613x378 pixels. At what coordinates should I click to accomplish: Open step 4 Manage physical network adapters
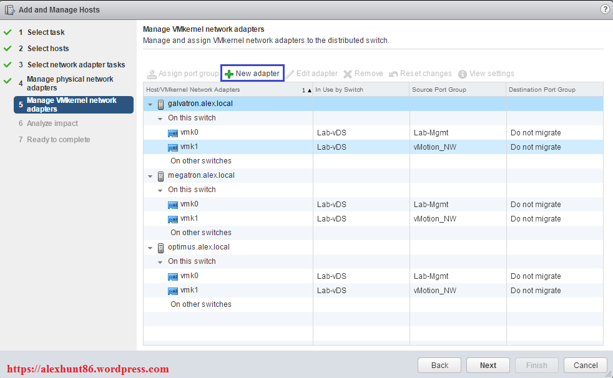(x=70, y=84)
